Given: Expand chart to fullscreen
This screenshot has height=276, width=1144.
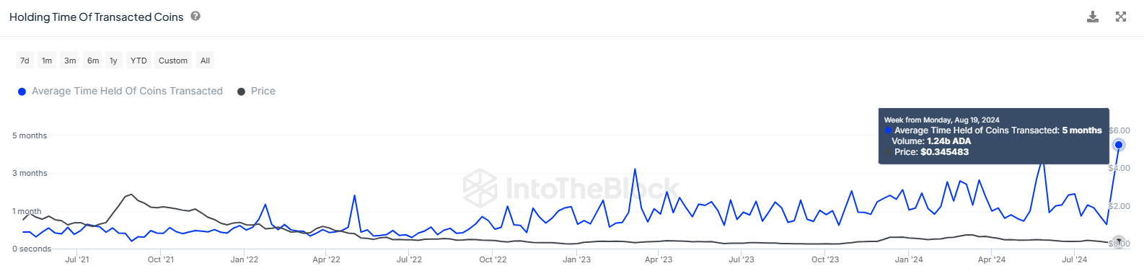Looking at the screenshot, I should click(x=1121, y=17).
